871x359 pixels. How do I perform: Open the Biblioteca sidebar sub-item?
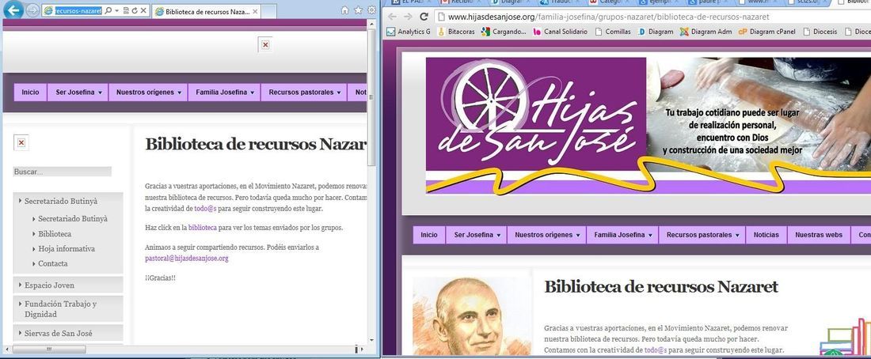click(55, 233)
